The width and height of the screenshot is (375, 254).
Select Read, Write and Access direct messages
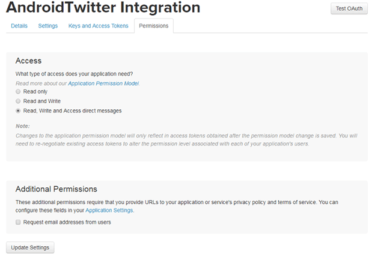pos(18,111)
